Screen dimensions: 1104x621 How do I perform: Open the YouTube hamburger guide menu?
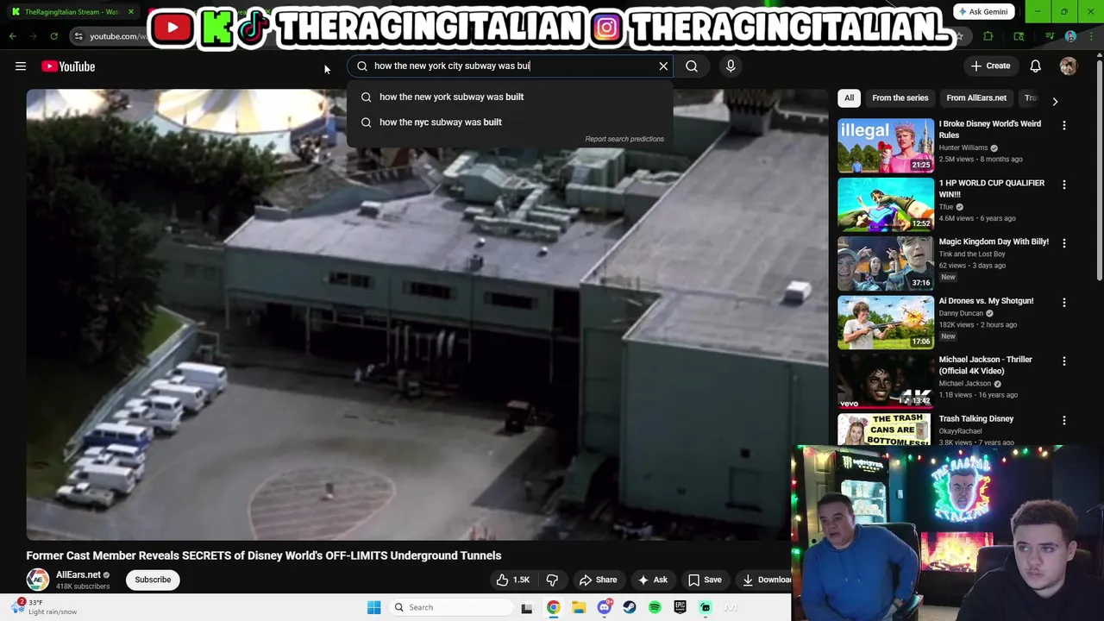[21, 66]
